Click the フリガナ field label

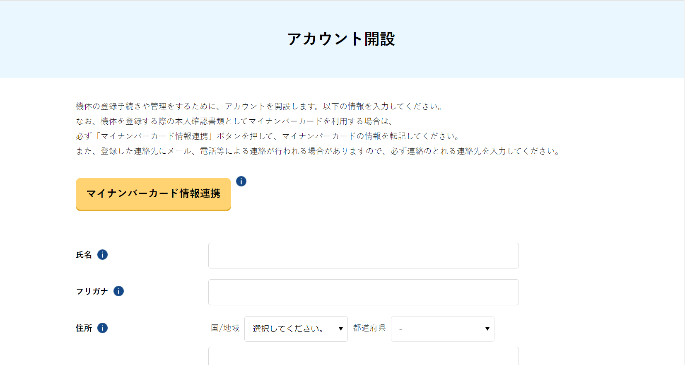click(92, 291)
